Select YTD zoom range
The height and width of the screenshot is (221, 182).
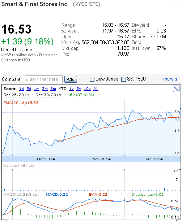coord(62,89)
